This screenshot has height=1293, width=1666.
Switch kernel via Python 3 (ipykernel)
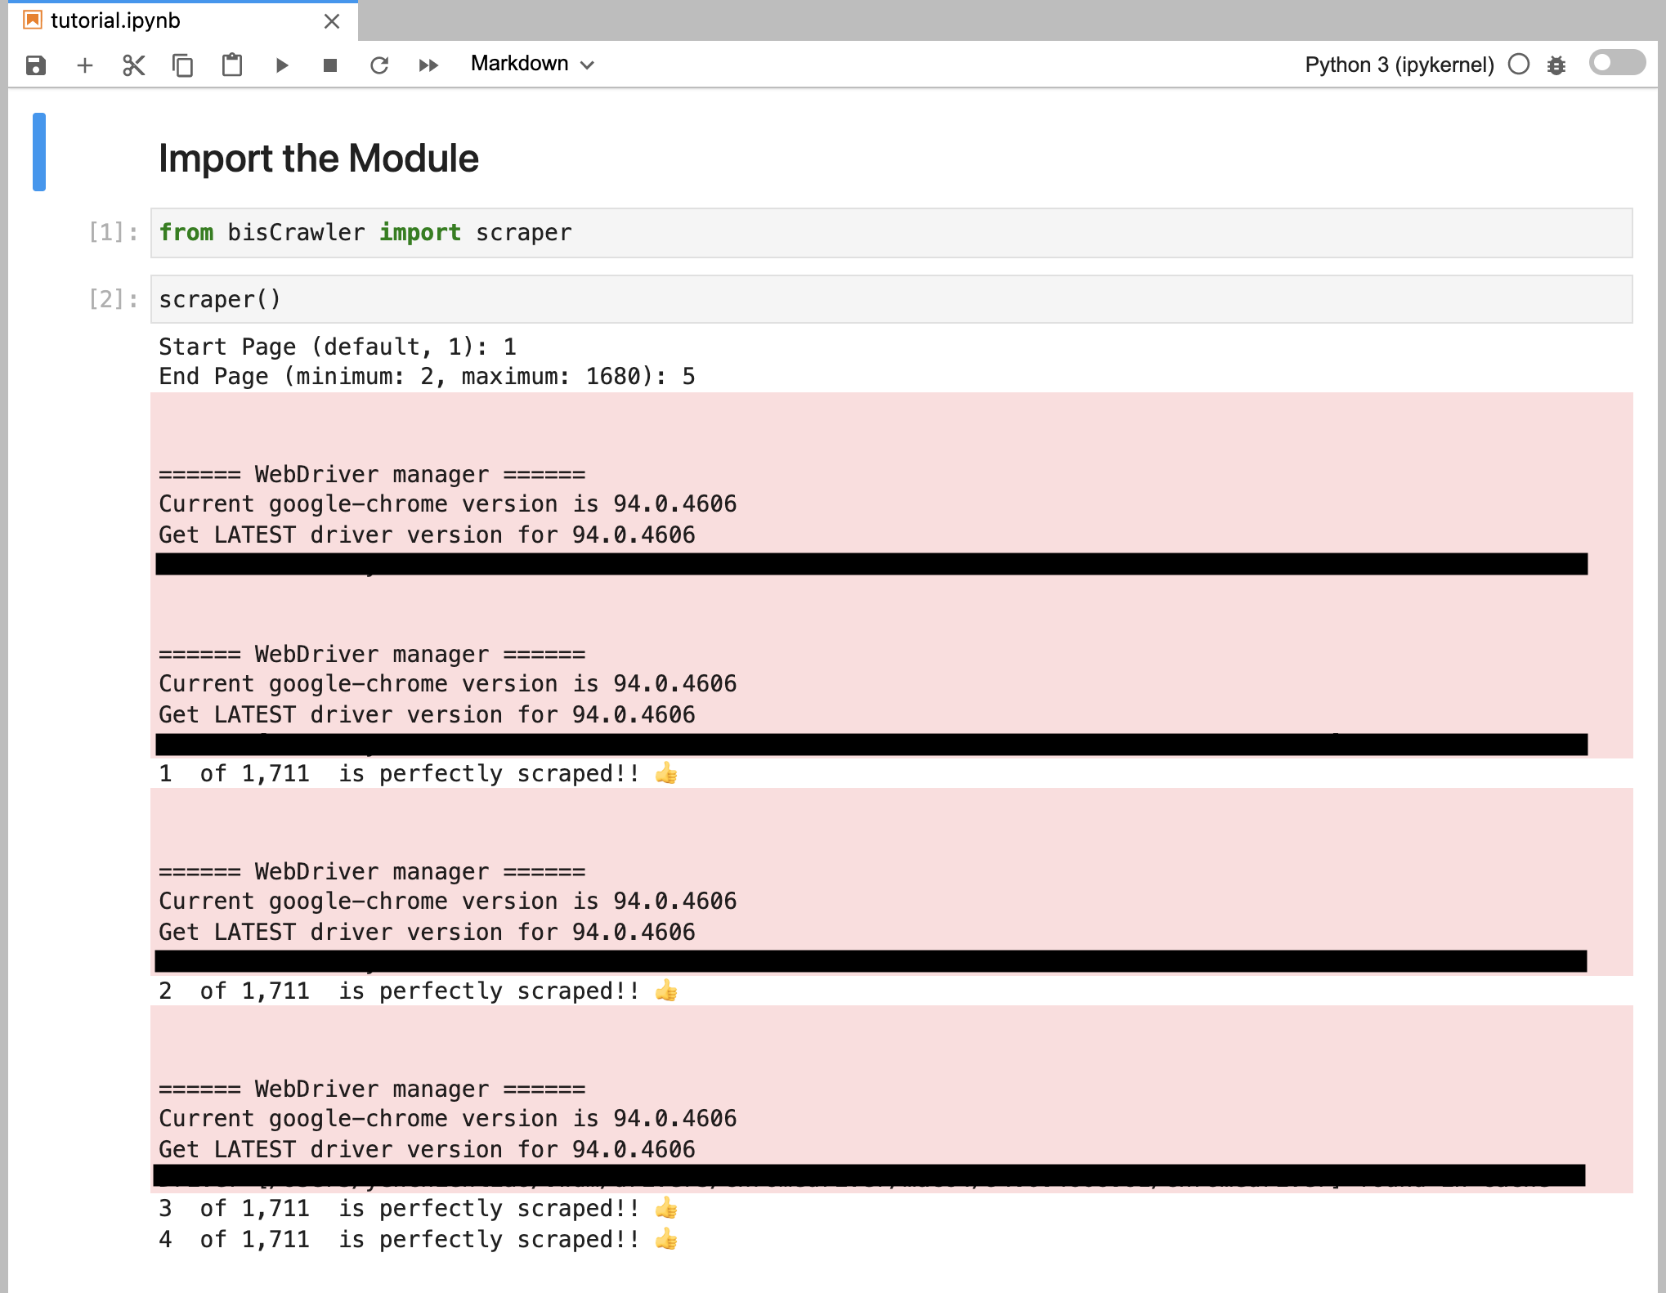1399,65
